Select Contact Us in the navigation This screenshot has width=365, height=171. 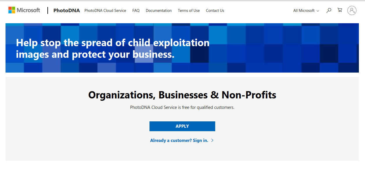[215, 10]
